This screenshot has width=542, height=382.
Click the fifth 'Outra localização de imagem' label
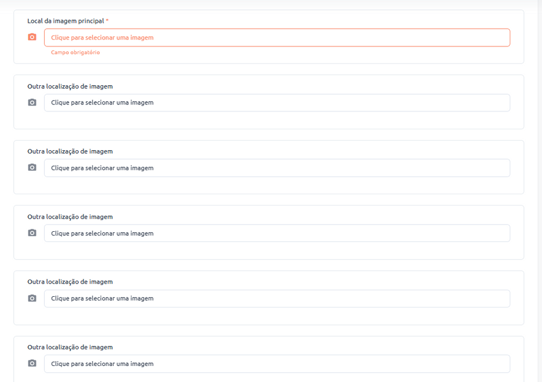pyautogui.click(x=70, y=347)
